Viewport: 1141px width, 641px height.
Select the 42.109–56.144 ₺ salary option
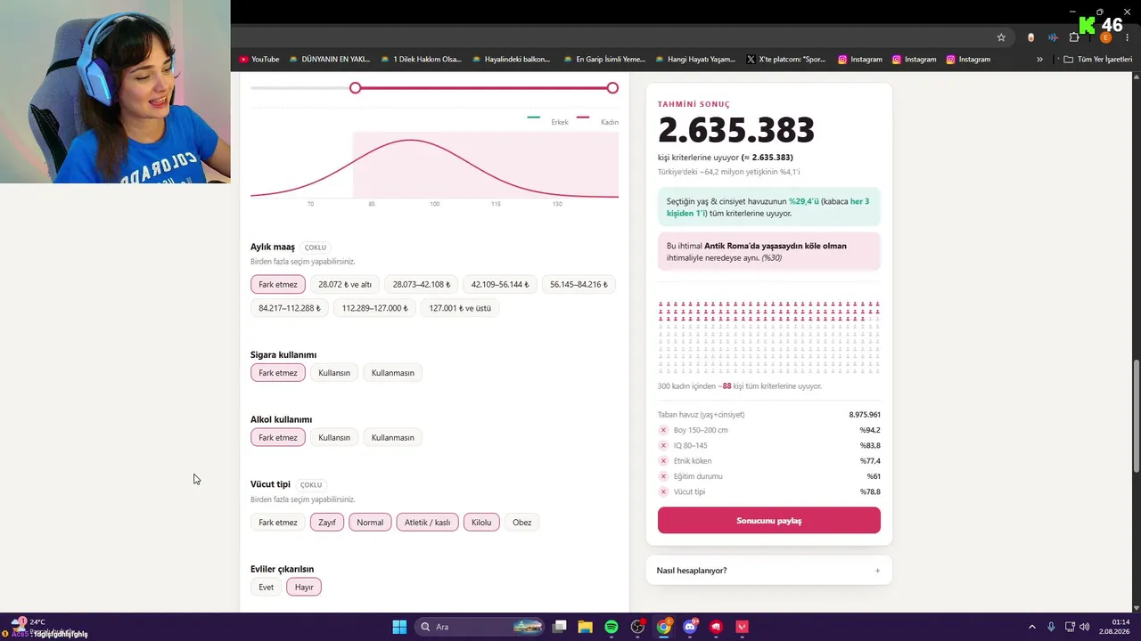500,285
